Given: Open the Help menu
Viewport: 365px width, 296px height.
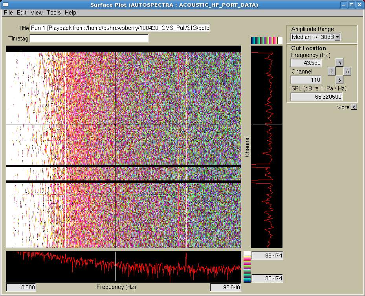Looking at the screenshot, I should 70,13.
